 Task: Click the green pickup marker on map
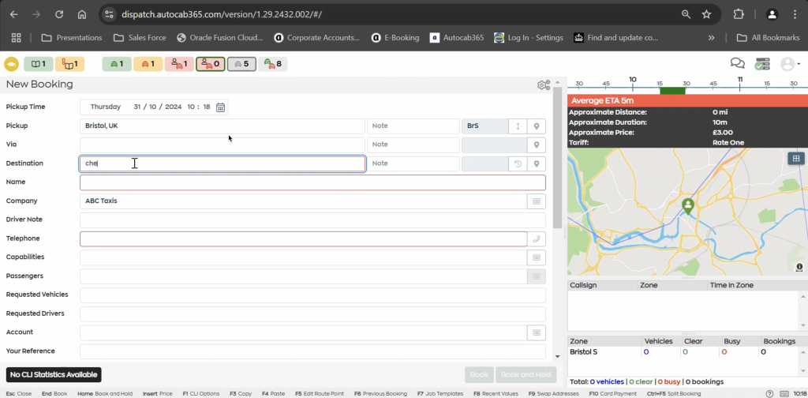pyautogui.click(x=688, y=206)
